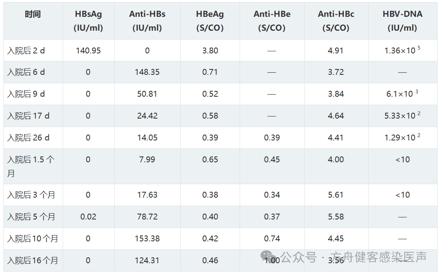441x275 pixels.
Task: Select the 时间 column header
Action: 33,14
